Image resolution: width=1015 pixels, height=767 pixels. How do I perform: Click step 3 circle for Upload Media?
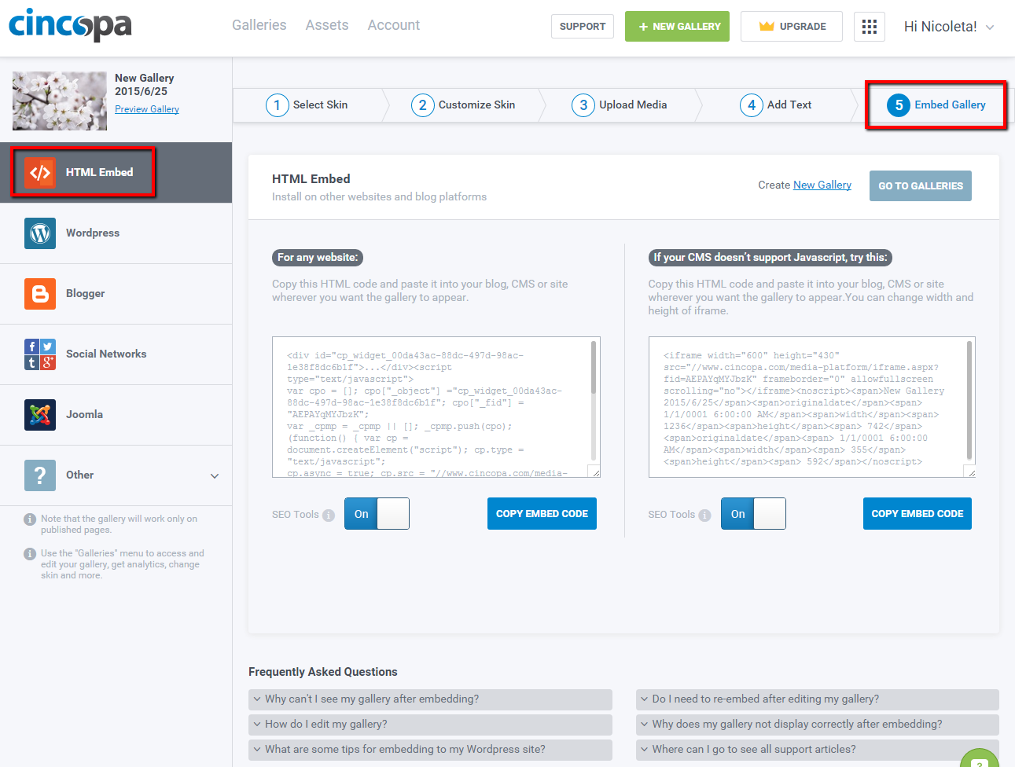pos(583,105)
